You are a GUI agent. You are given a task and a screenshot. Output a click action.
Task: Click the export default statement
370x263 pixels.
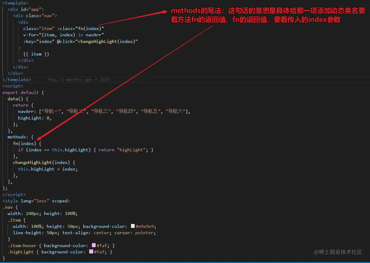click(21, 92)
